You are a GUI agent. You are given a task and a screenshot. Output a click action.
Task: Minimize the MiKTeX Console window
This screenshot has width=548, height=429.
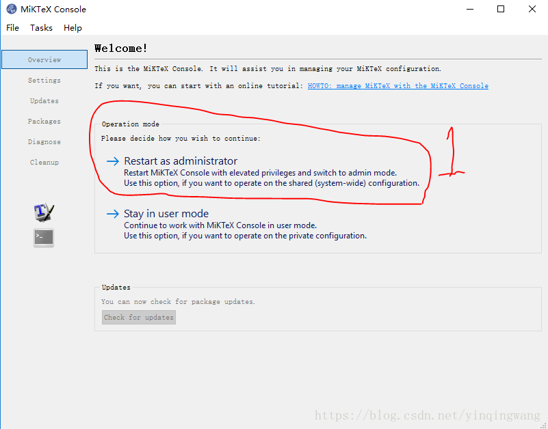[x=471, y=9]
